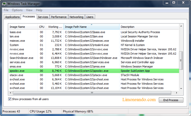Sort by Working Set column header
Viewport: 191px width, 116px height.
coord(55,27)
